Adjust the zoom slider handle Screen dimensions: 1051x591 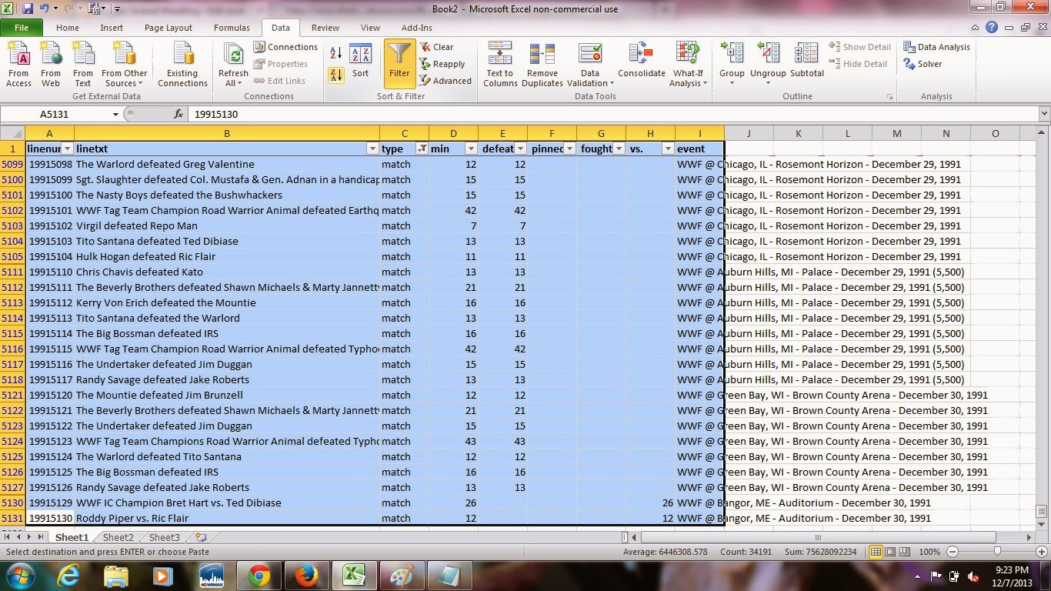click(x=997, y=552)
